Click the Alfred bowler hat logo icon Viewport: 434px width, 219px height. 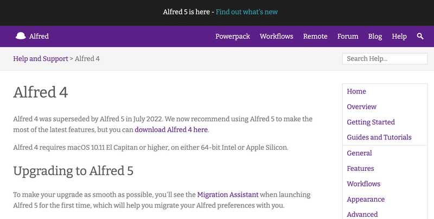(21, 36)
